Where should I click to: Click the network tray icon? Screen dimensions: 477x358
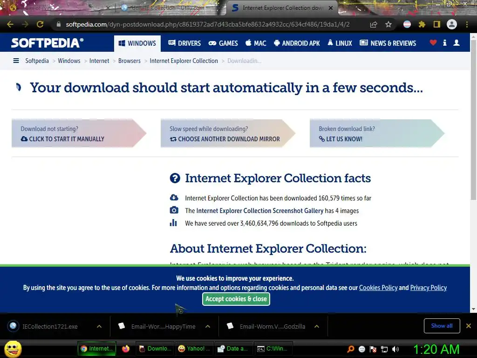coord(384,349)
